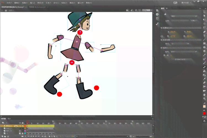
Task: Open the Info panel icon
Action: pos(157,14)
